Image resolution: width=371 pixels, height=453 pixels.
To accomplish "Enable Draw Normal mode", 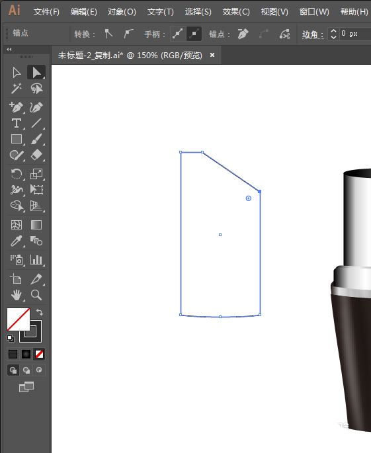I will (13, 370).
